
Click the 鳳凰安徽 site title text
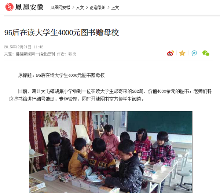click(29, 7)
